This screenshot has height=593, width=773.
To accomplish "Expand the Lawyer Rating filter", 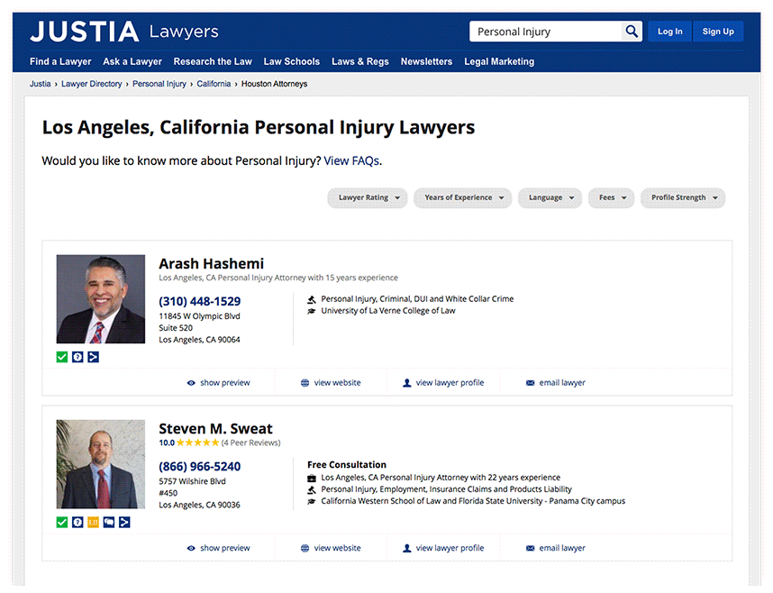I will coord(368,198).
